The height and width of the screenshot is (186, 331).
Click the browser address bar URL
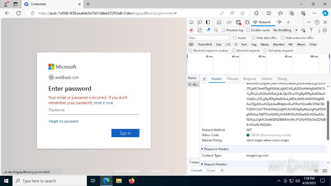[108, 13]
